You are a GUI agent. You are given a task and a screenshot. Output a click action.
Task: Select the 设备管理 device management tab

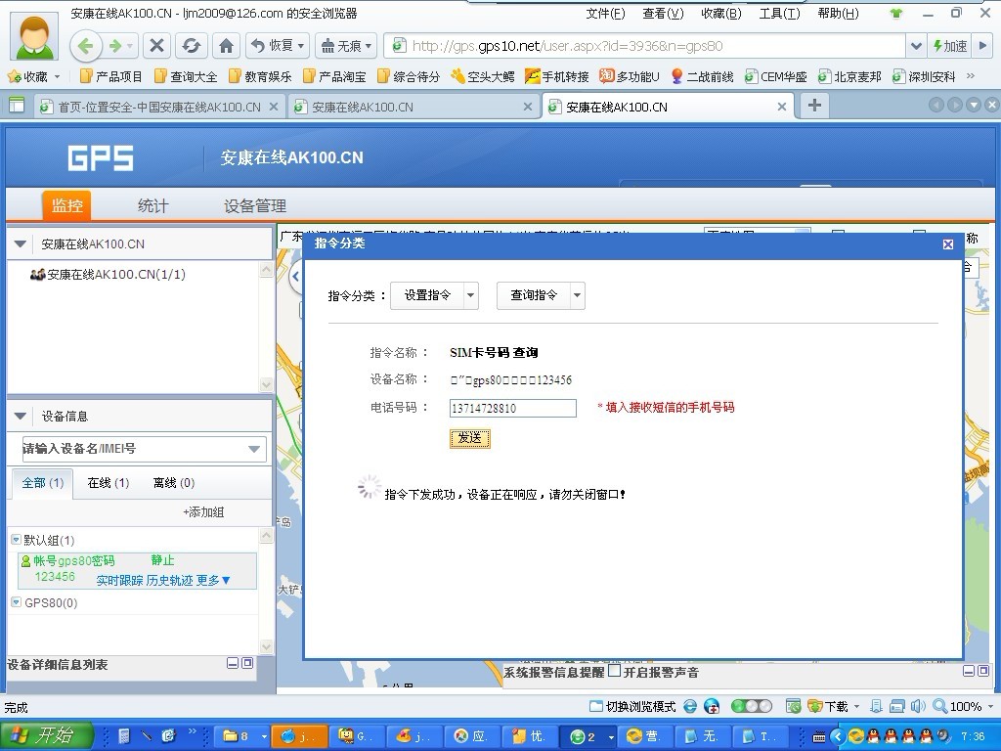pos(255,205)
